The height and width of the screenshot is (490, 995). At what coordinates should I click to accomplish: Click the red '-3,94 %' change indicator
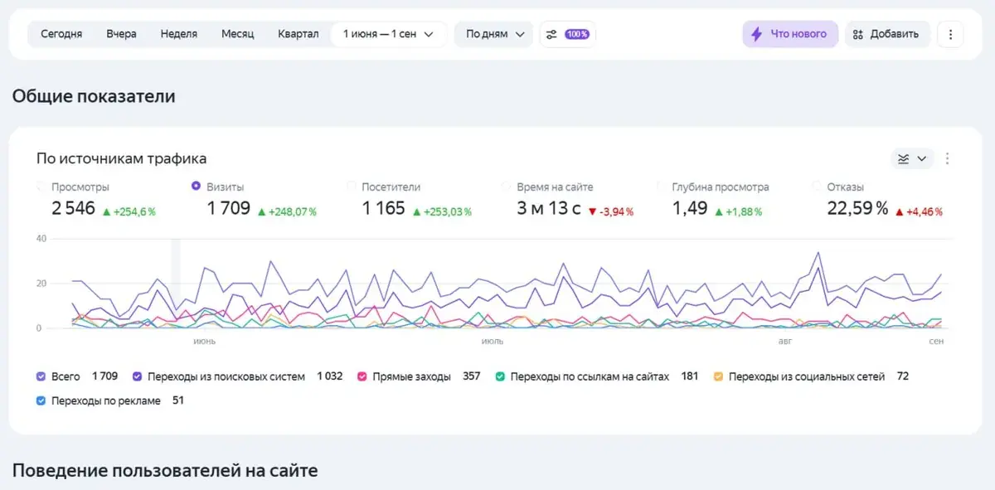[610, 211]
